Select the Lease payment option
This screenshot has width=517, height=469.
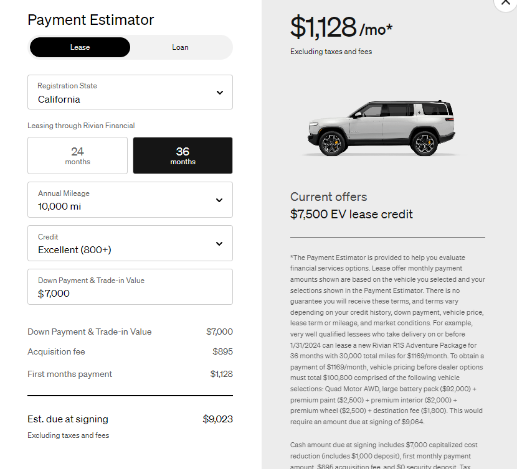pos(80,47)
